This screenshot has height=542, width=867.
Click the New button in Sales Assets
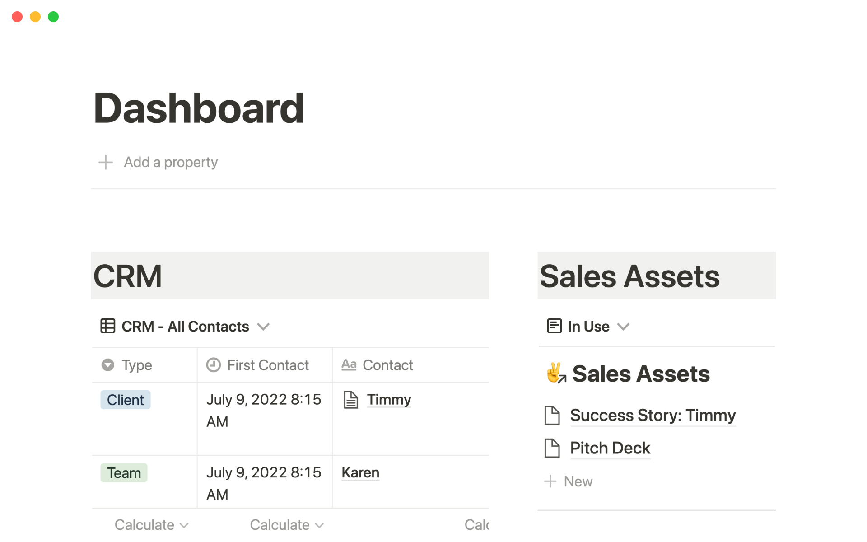(x=569, y=481)
